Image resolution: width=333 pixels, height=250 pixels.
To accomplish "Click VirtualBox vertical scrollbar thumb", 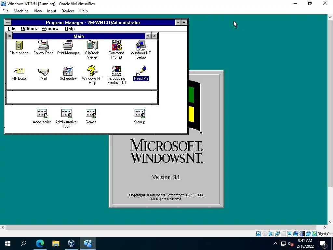I will [330, 104].
